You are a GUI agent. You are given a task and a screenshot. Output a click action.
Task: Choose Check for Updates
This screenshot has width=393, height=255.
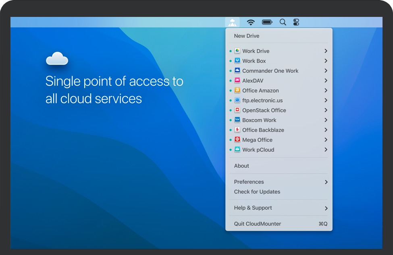tap(257, 192)
